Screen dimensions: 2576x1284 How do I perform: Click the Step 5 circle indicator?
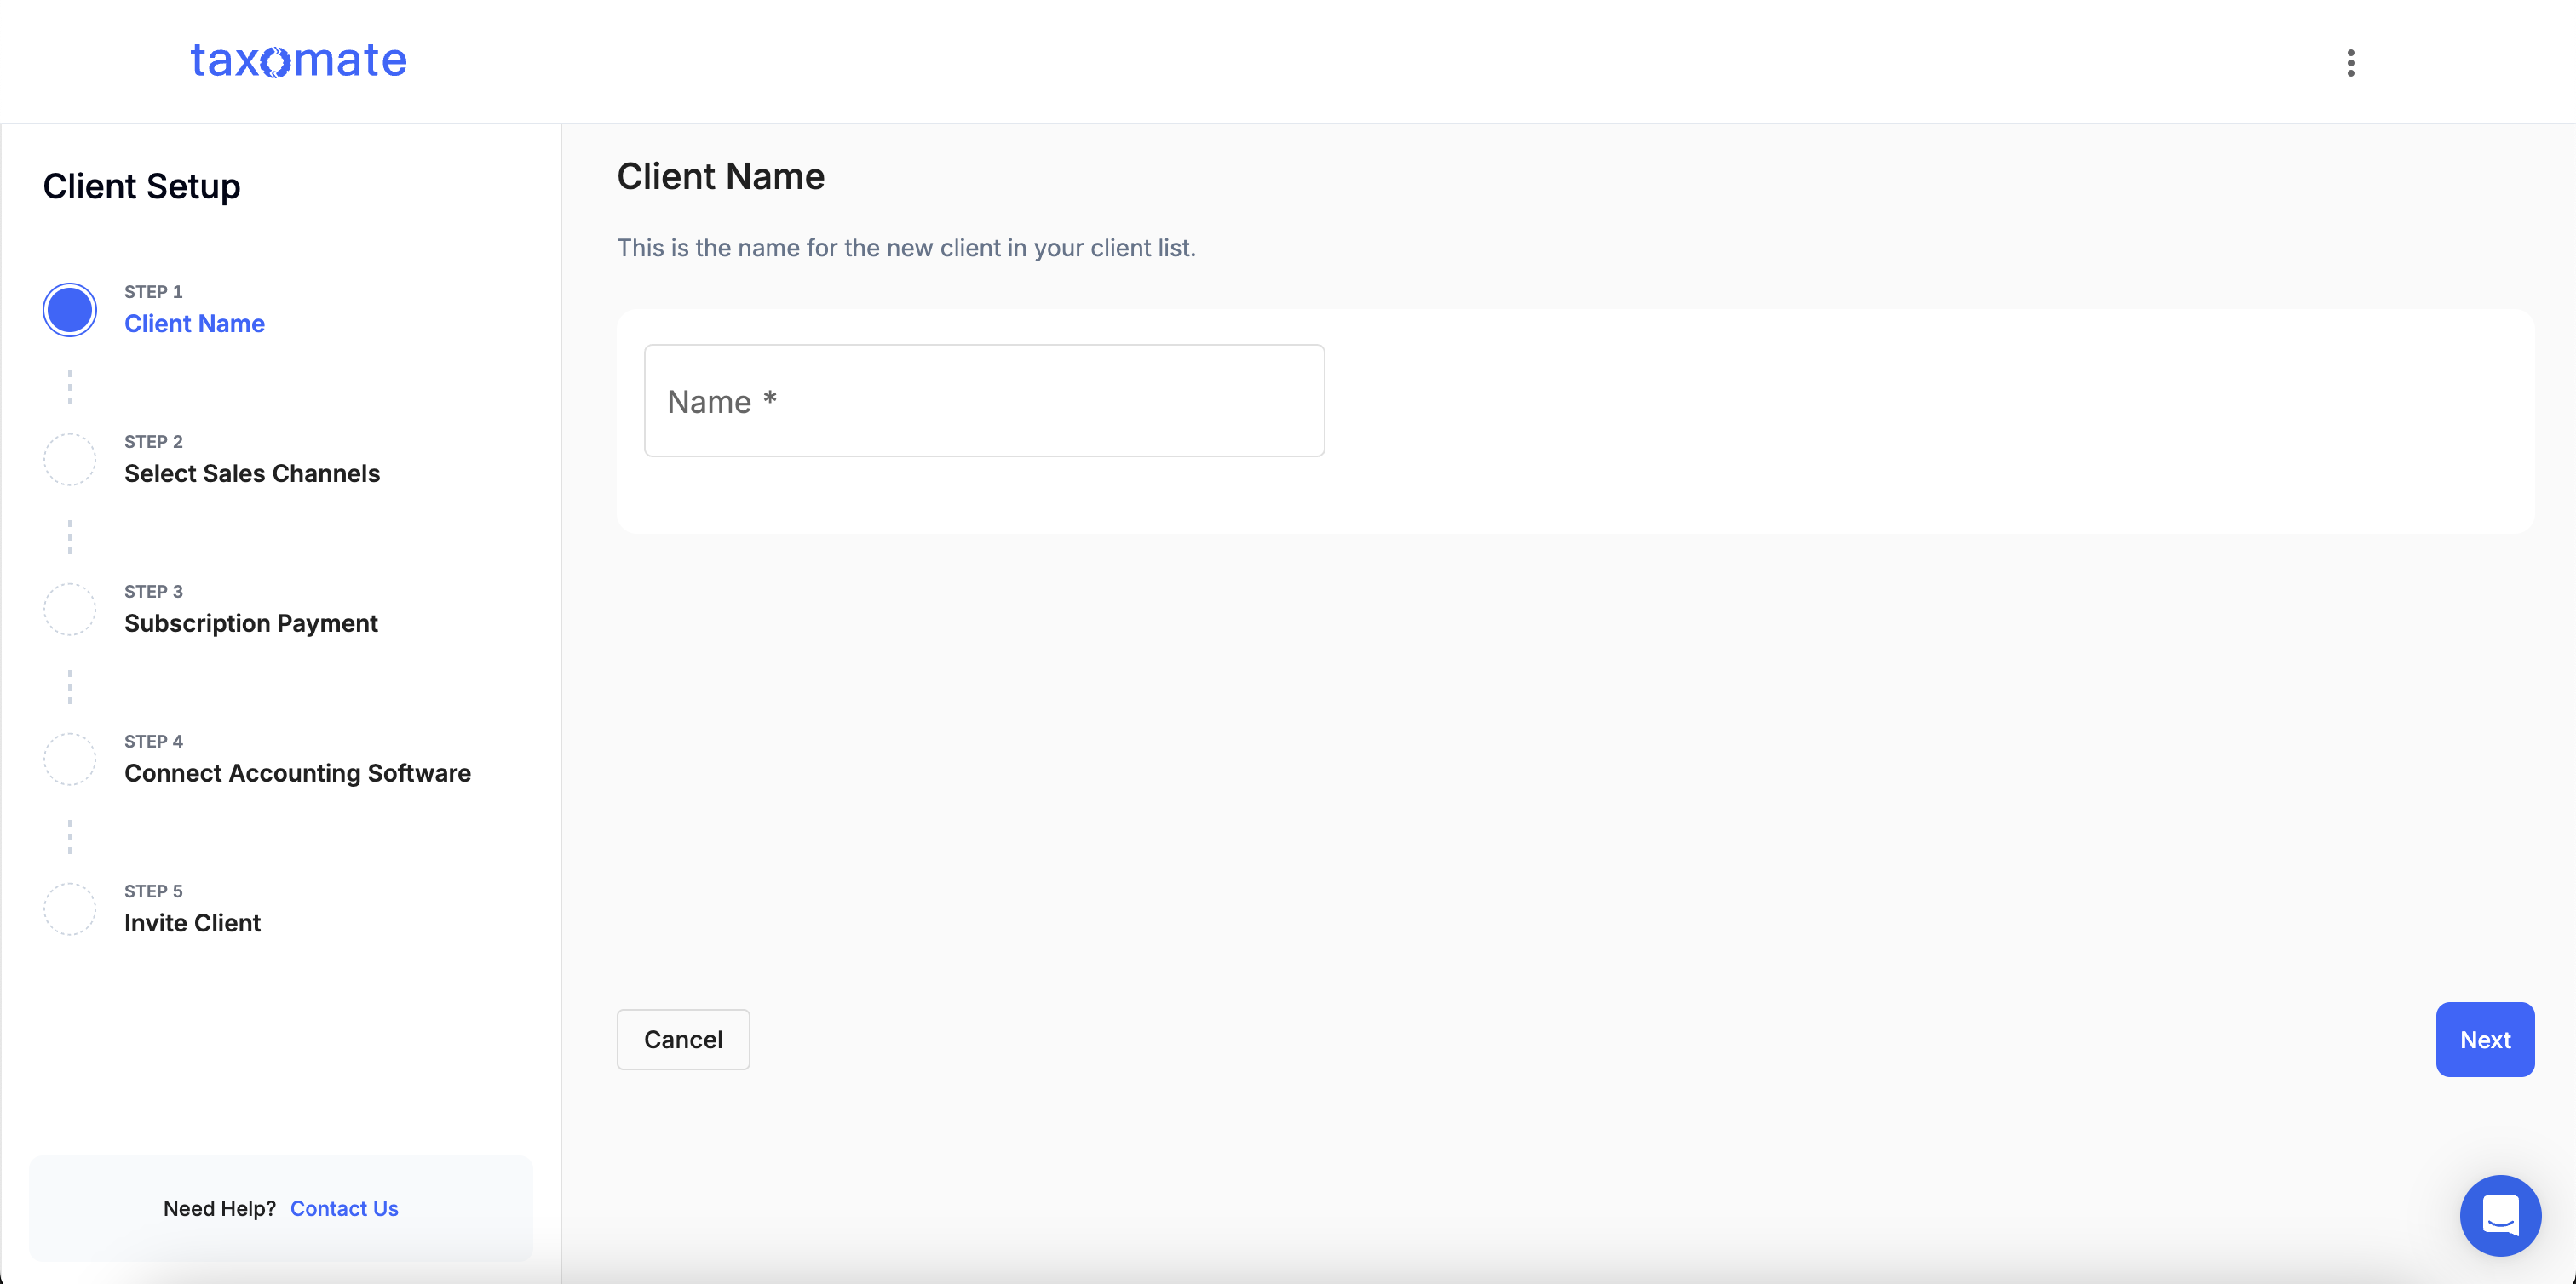click(70, 909)
